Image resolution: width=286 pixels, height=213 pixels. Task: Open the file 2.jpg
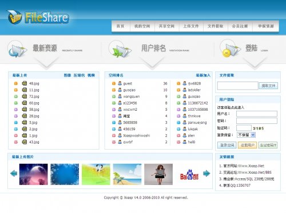(33, 129)
